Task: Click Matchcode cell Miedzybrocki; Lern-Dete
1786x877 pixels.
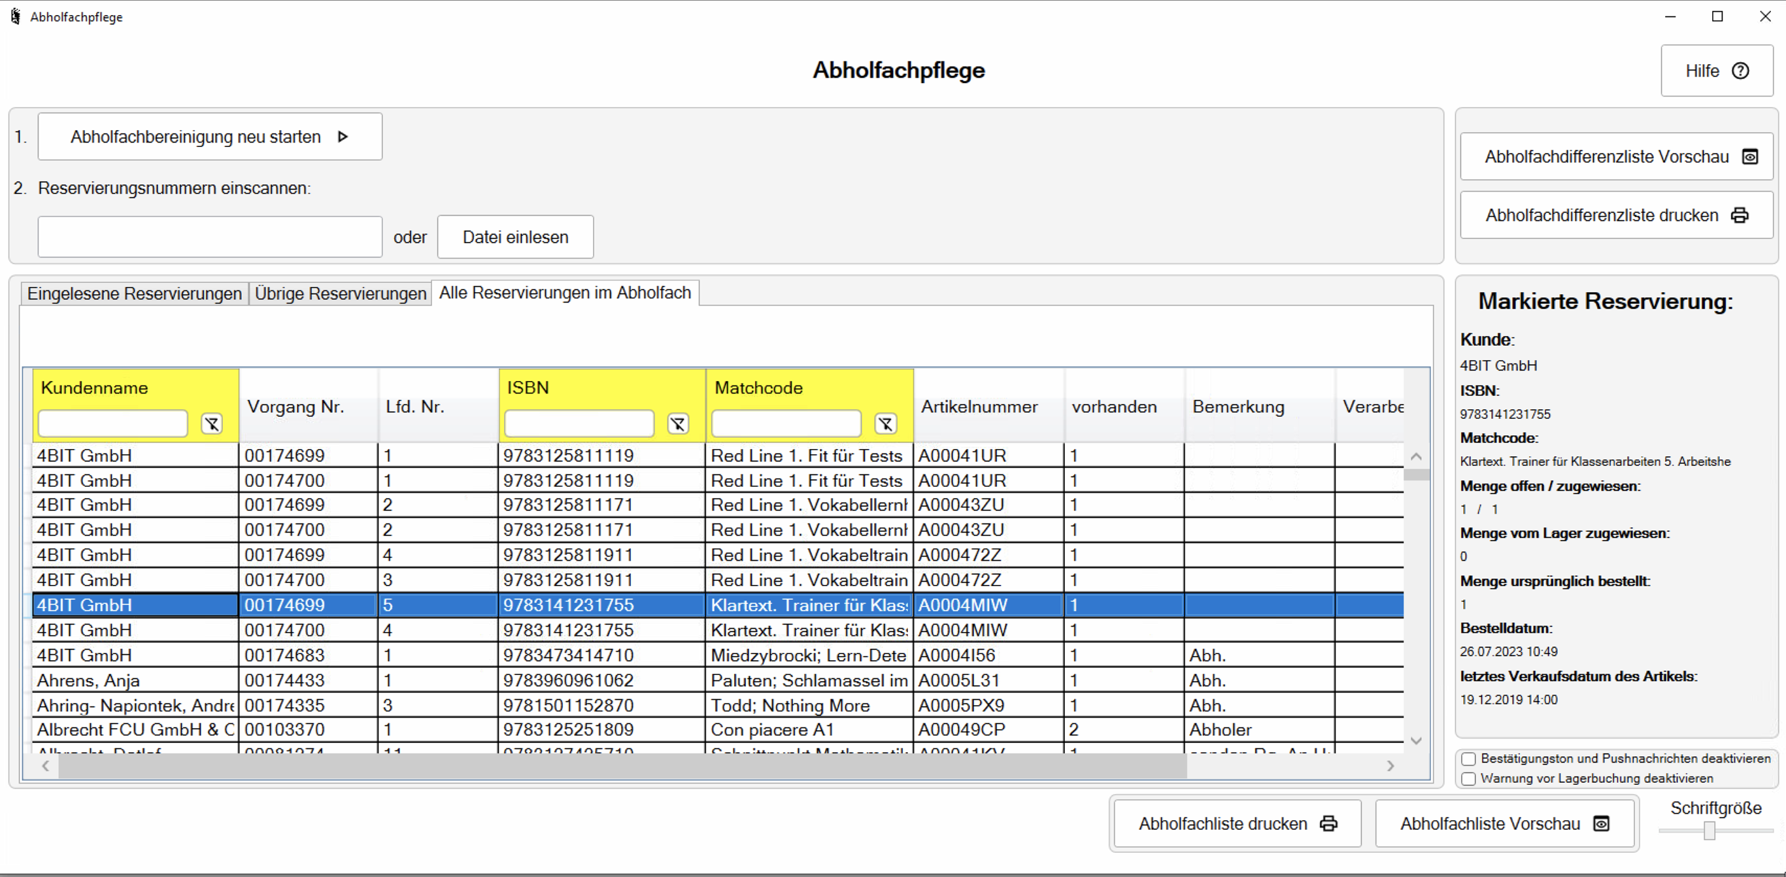Action: (x=810, y=655)
